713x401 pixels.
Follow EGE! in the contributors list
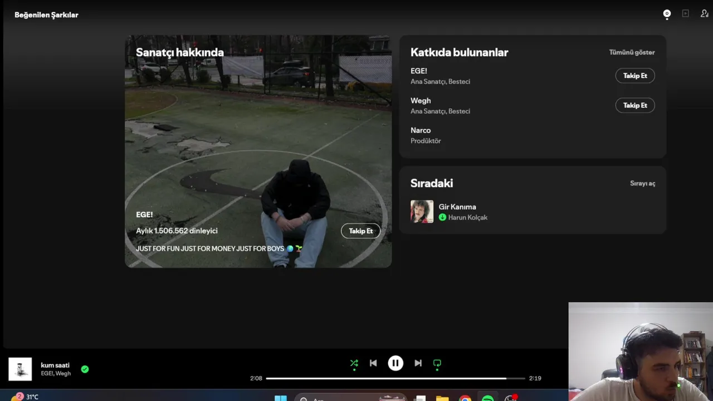click(635, 76)
